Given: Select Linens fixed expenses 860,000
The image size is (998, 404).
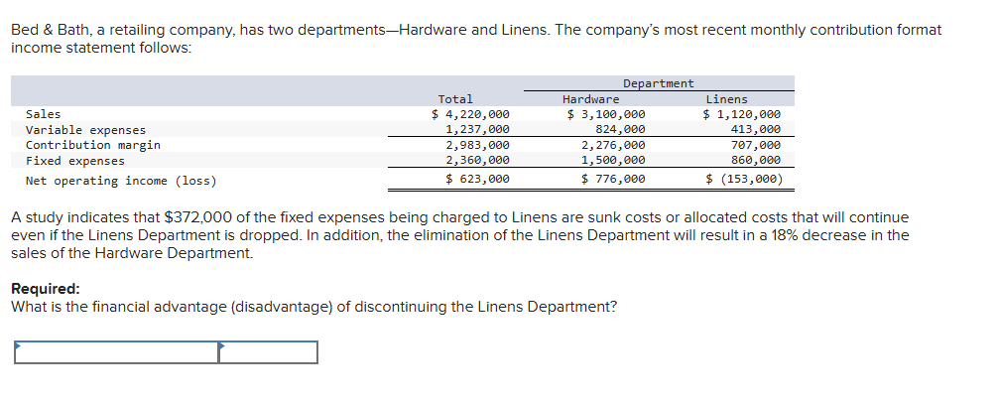Looking at the screenshot, I should (x=756, y=161).
